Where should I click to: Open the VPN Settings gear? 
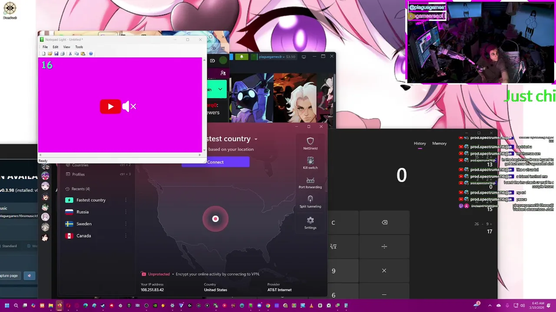[x=310, y=223]
